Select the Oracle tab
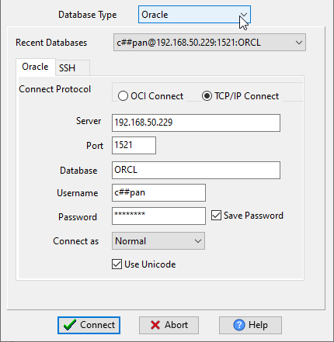The height and width of the screenshot is (342, 334). (36, 67)
